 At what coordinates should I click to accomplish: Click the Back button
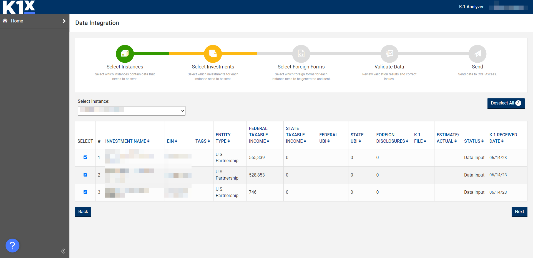[83, 212]
